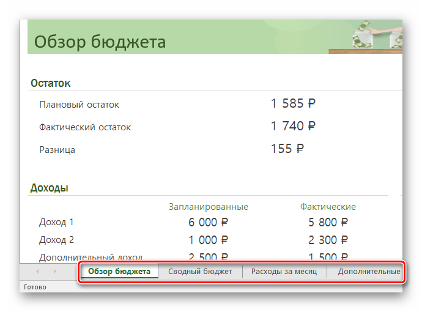
Task: Open the Сводный бюджет sheet tab
Action: [200, 272]
